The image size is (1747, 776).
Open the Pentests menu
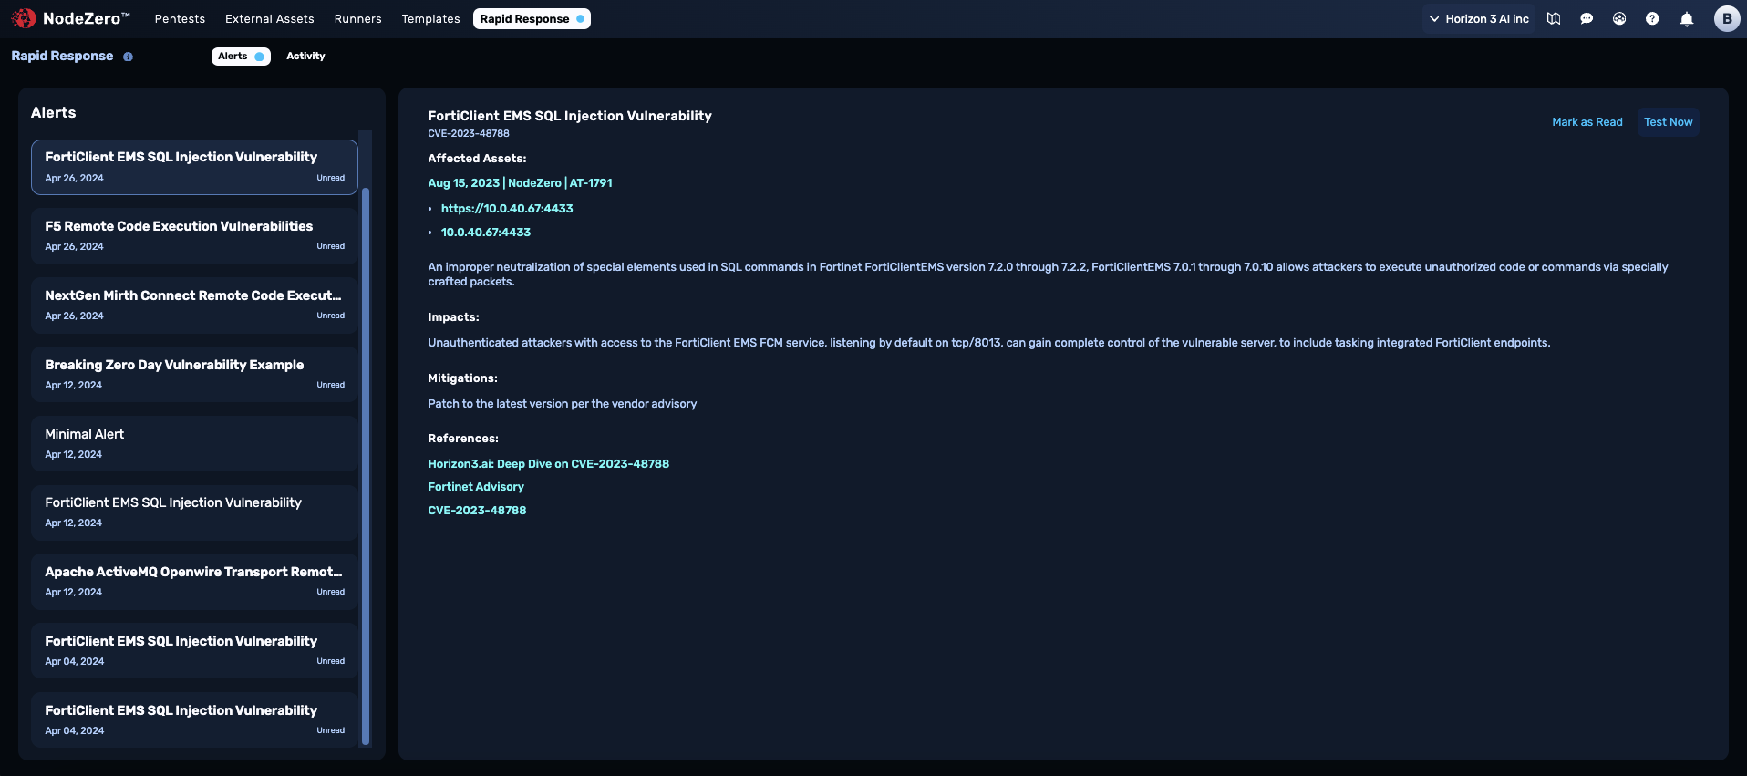pyautogui.click(x=180, y=18)
